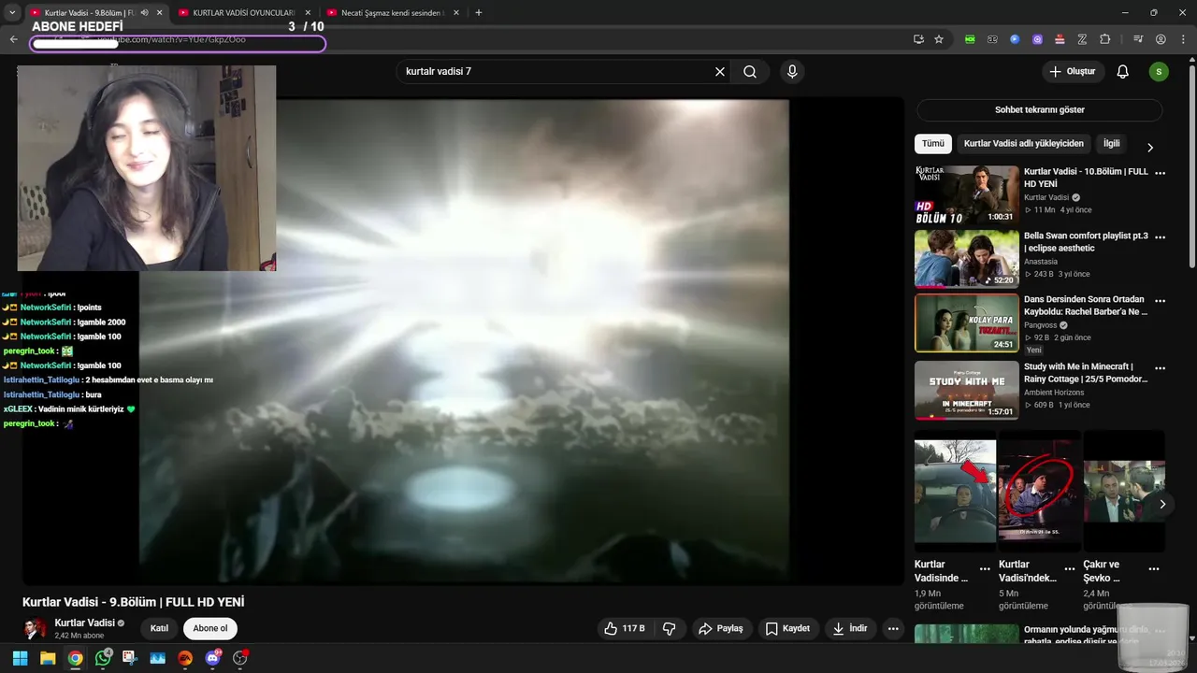Open OBS Studio from the taskbar
The width and height of the screenshot is (1197, 673).
(x=240, y=658)
